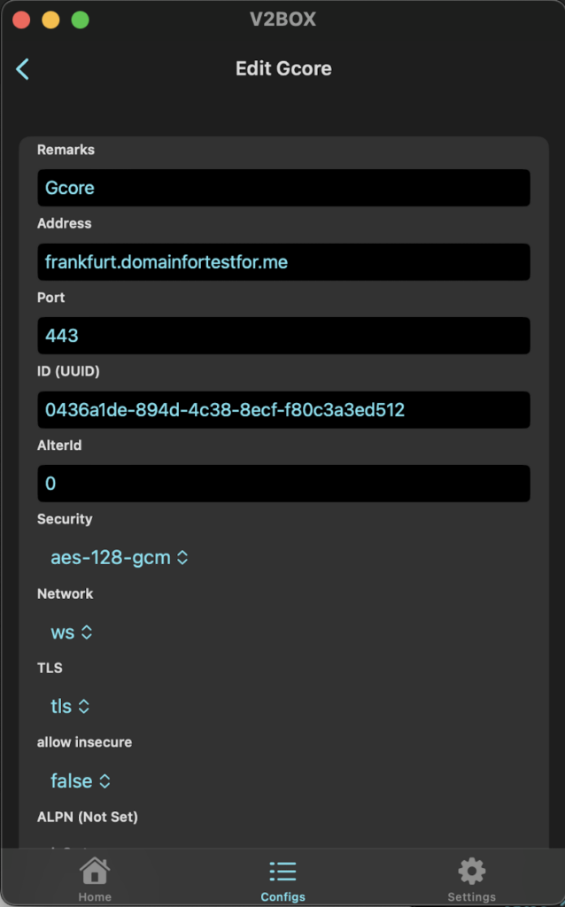This screenshot has width=565, height=907.
Task: Select the Settings tab label
Action: (x=471, y=896)
